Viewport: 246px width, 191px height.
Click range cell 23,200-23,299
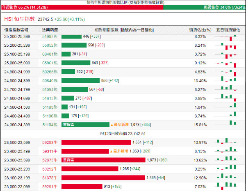(x=17, y=169)
